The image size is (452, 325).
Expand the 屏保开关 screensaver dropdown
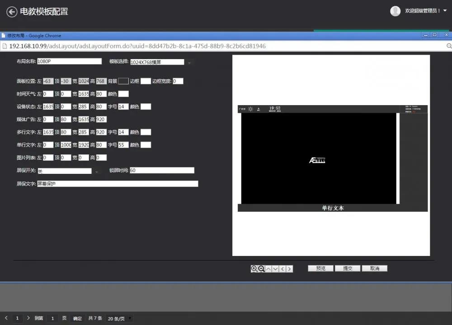click(96, 172)
